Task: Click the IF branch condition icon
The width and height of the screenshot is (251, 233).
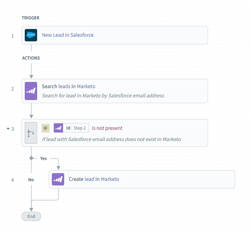Action: pos(31,133)
